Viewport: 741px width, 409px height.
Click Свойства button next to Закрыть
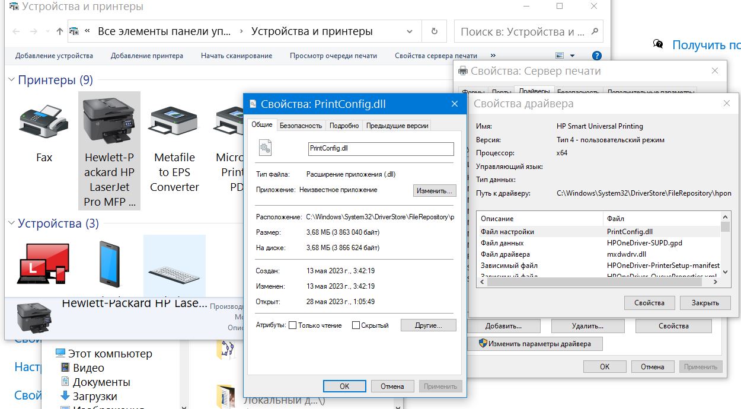649,303
